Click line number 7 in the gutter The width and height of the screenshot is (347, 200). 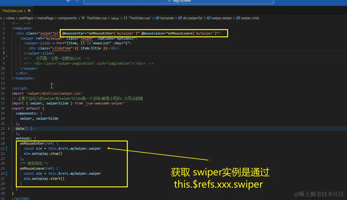point(3,53)
